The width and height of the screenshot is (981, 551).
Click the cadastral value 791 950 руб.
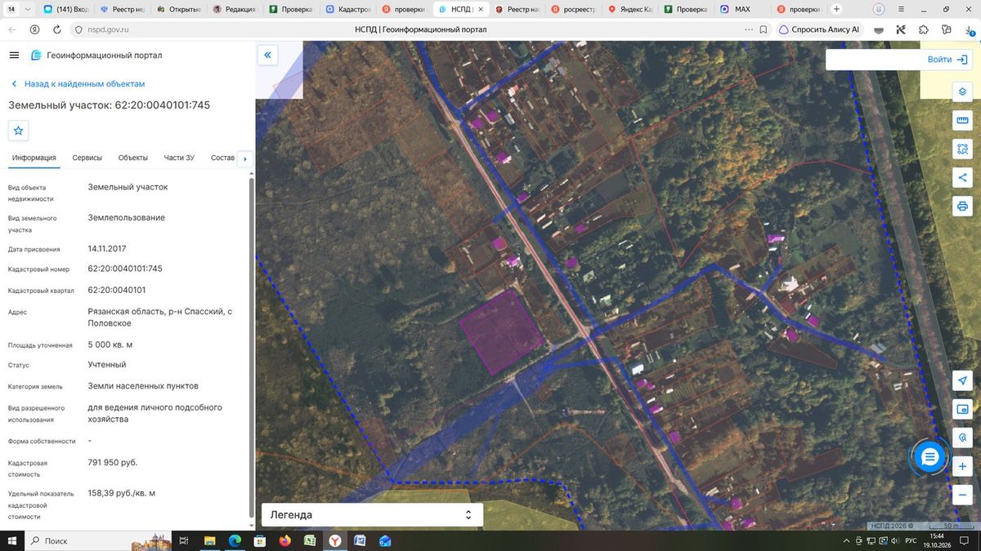(x=113, y=462)
